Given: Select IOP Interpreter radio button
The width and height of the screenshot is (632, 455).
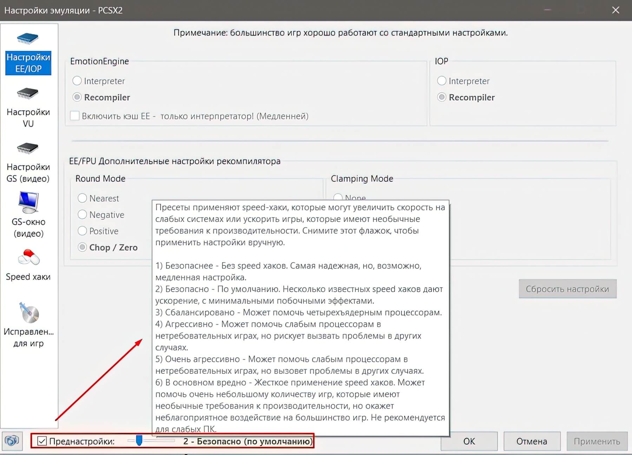Looking at the screenshot, I should pyautogui.click(x=442, y=81).
